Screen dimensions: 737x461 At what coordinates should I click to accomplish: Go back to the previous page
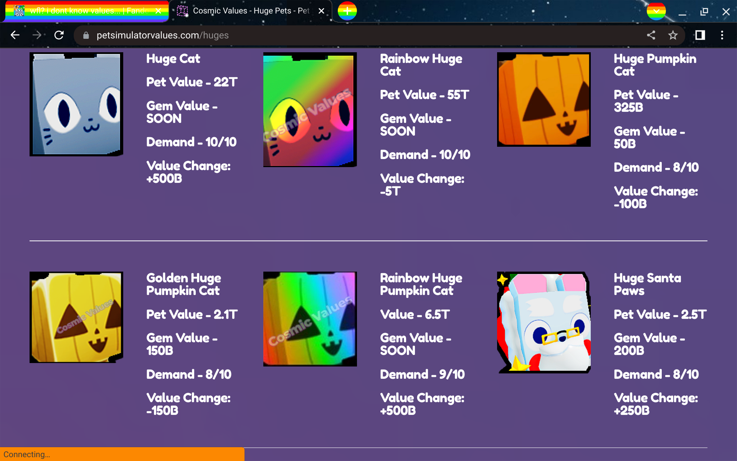pyautogui.click(x=15, y=35)
